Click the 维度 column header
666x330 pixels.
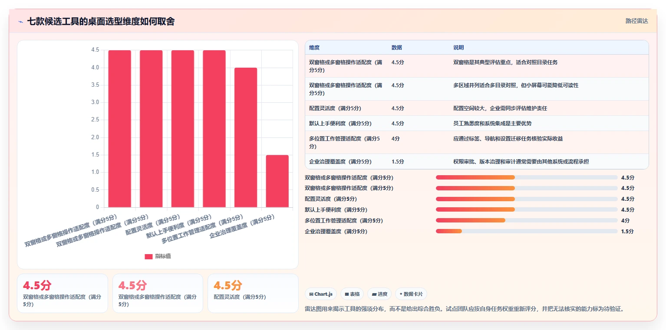pos(314,48)
